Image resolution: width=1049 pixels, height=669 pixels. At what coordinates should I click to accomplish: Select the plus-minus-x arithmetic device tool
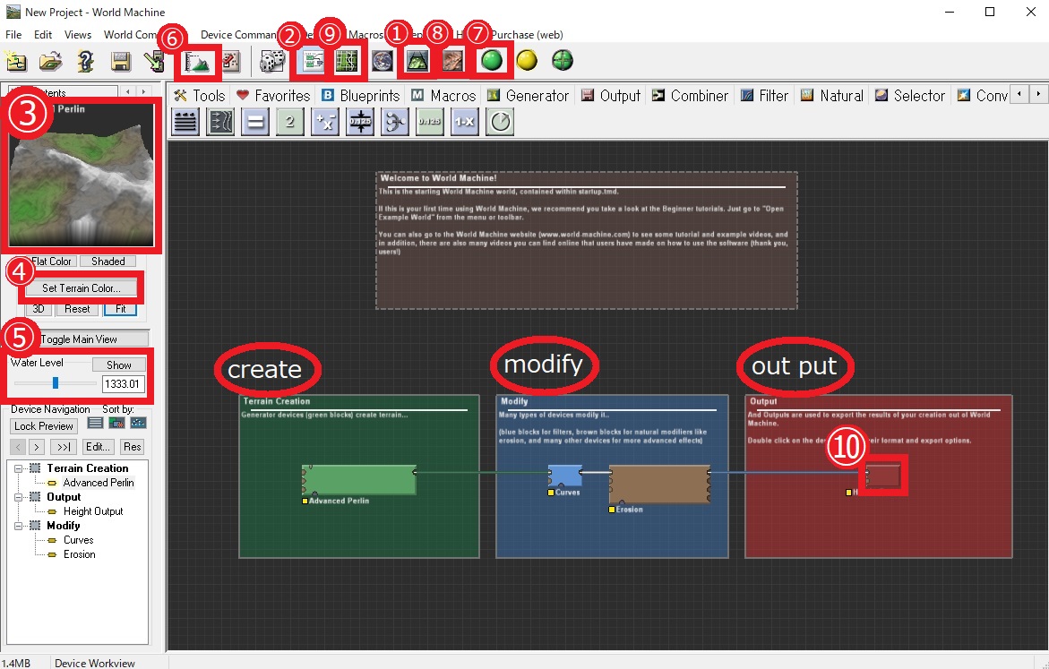pos(325,122)
